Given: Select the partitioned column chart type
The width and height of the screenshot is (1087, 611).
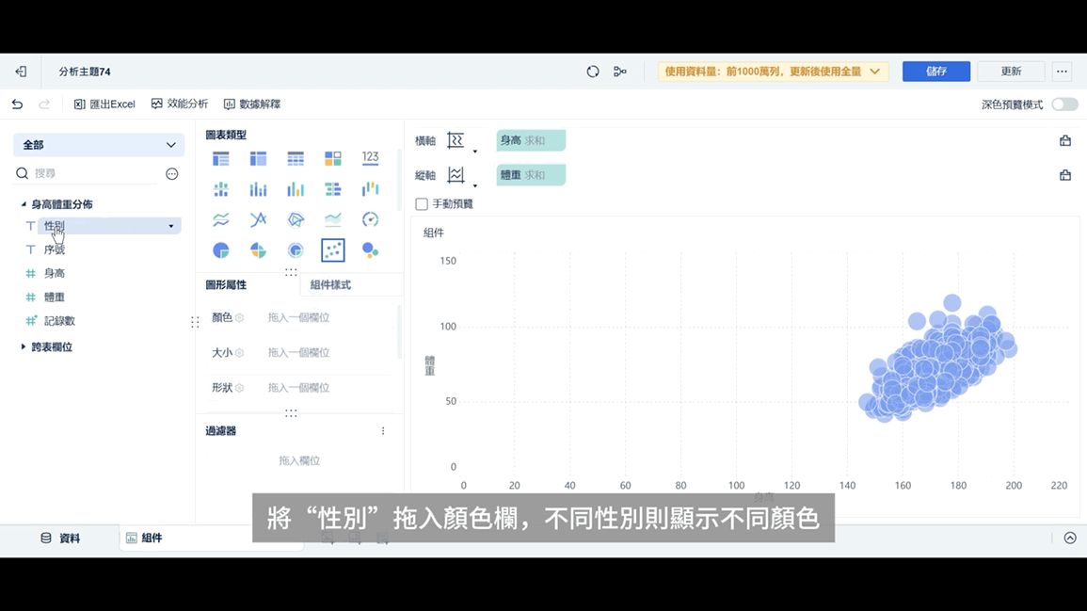Looking at the screenshot, I should (221, 189).
